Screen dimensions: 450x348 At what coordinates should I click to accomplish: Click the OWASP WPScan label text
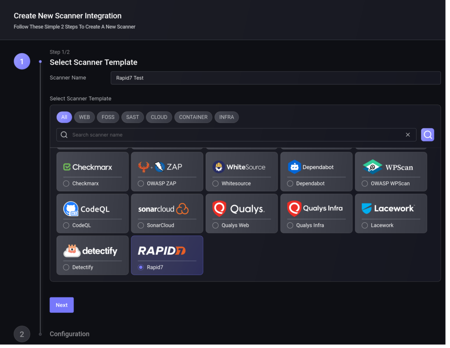pos(390,184)
